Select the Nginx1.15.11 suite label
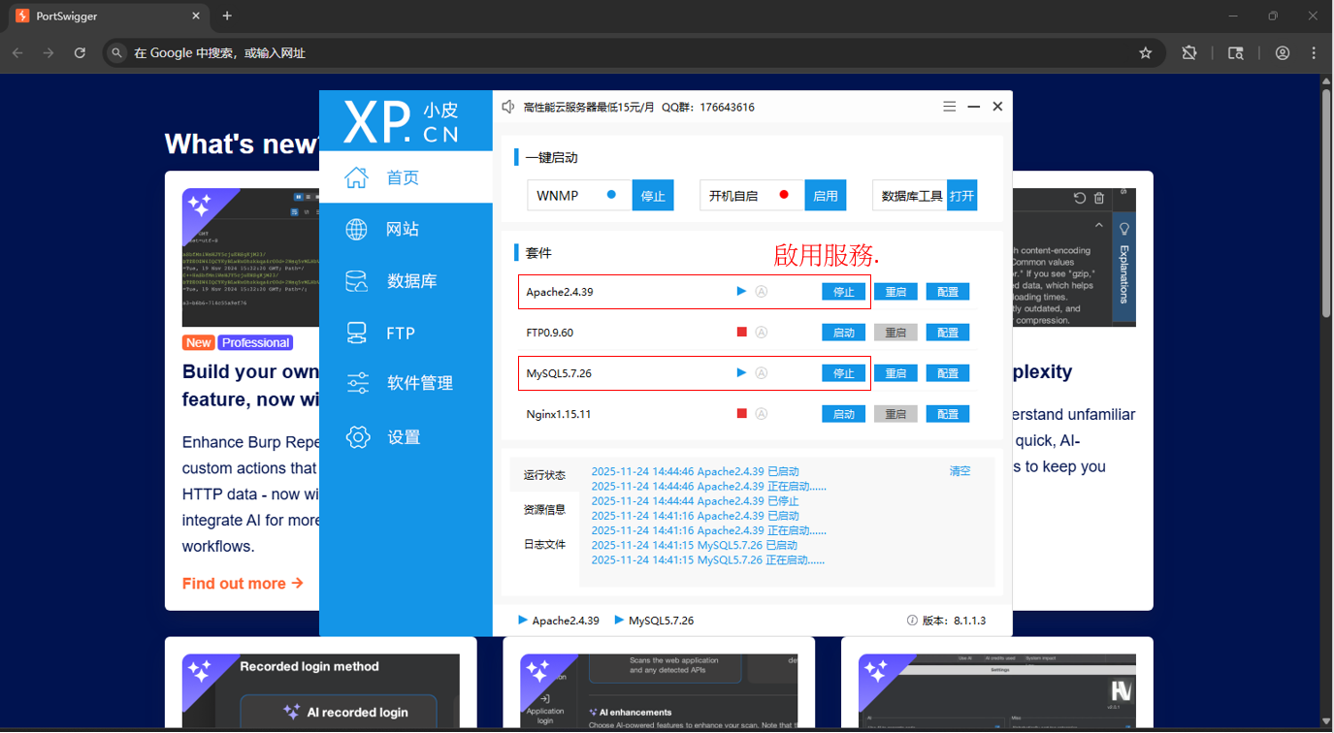 click(x=559, y=414)
